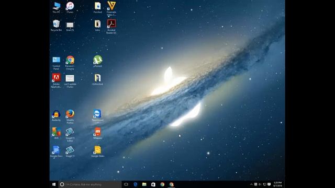This screenshot has width=335, height=188.
Task: Open File Explorer from the taskbar
Action: [144, 184]
